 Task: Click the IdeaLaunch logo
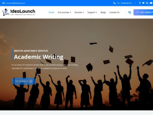[x=19, y=12]
